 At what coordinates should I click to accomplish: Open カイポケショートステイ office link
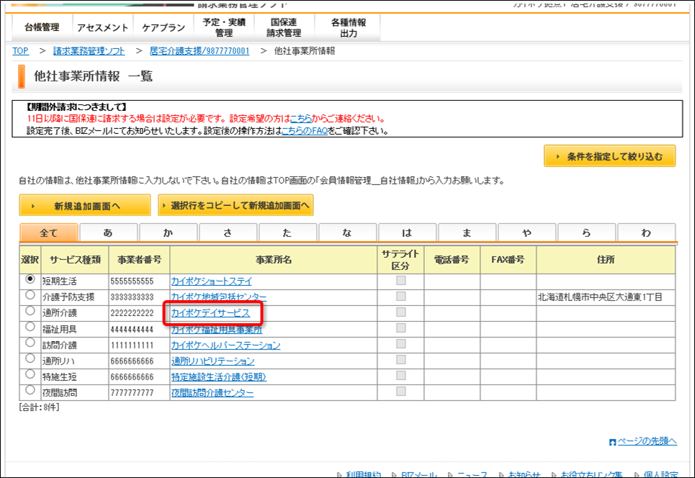pos(212,281)
